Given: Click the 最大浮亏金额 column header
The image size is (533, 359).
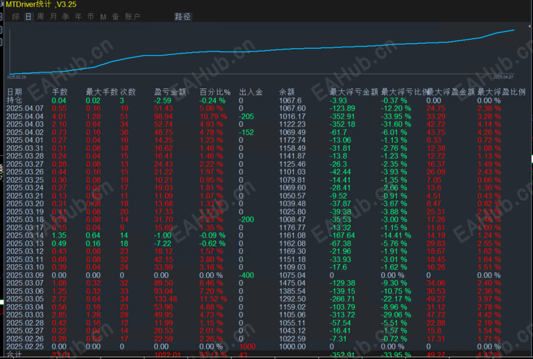Looking at the screenshot, I should [x=354, y=92].
